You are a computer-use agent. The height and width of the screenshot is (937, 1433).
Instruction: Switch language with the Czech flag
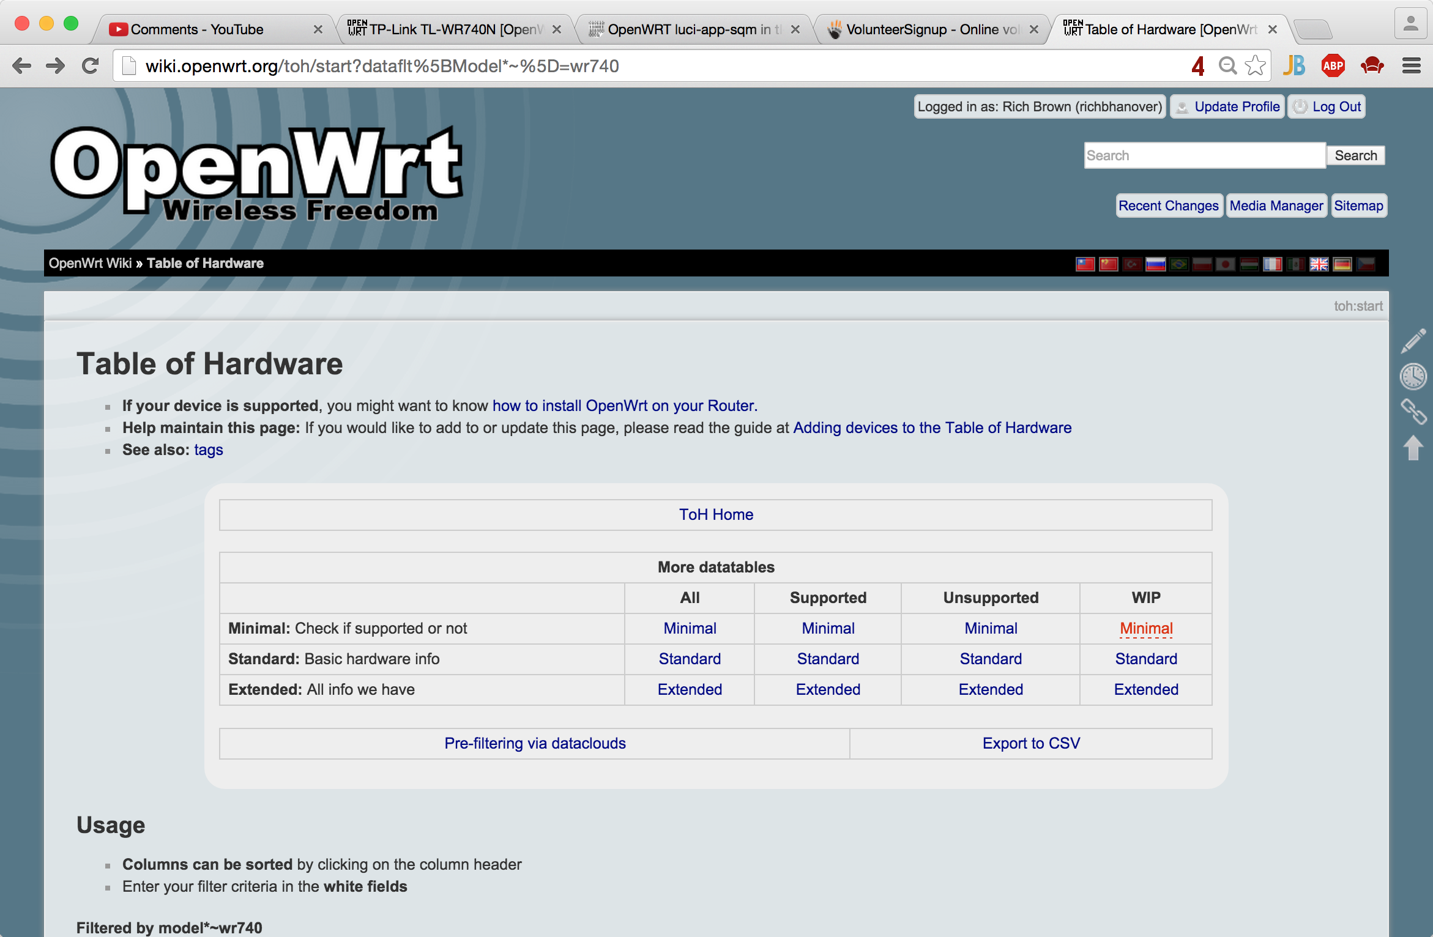(x=1366, y=264)
